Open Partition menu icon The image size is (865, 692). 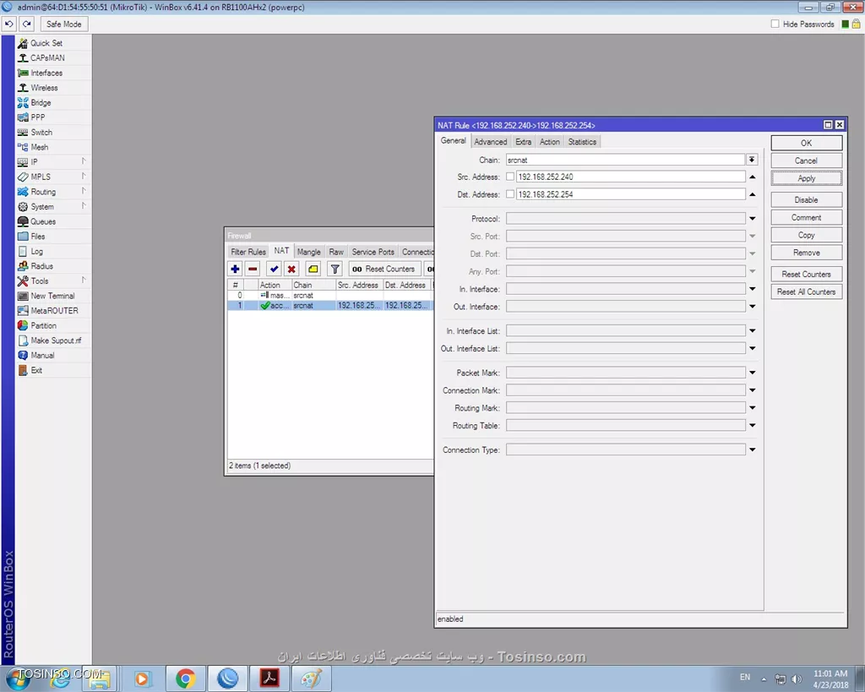click(23, 326)
